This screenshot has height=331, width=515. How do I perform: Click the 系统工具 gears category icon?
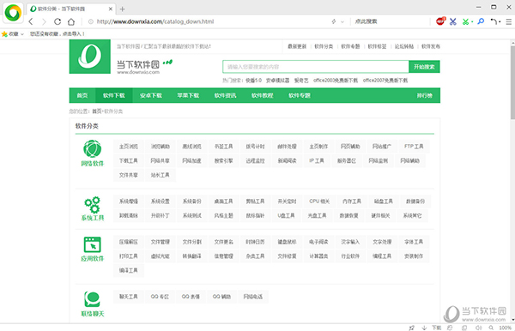pos(93,204)
